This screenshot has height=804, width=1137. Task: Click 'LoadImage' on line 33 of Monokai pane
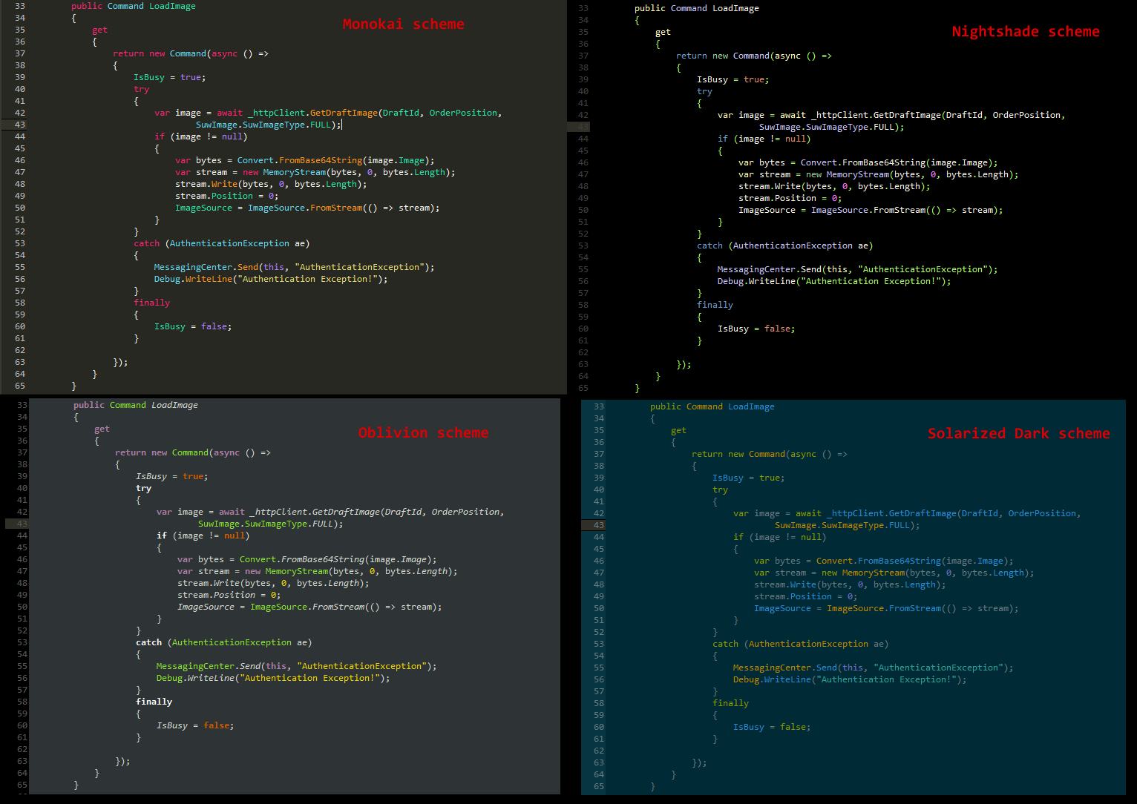(172, 6)
